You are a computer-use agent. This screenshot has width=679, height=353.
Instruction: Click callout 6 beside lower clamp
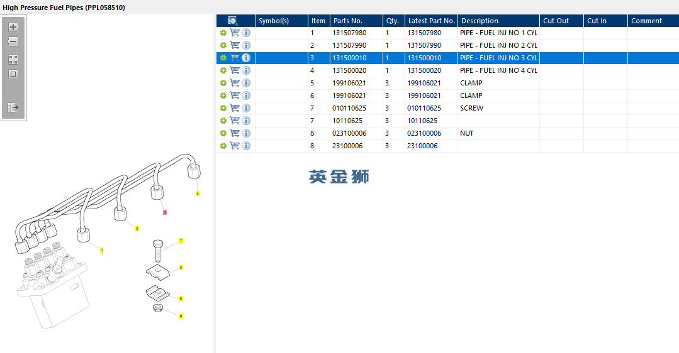point(181,298)
